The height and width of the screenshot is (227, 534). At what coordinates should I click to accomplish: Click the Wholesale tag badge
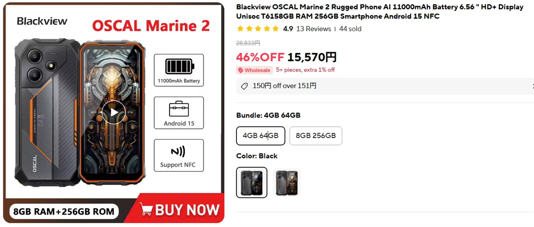pos(254,70)
